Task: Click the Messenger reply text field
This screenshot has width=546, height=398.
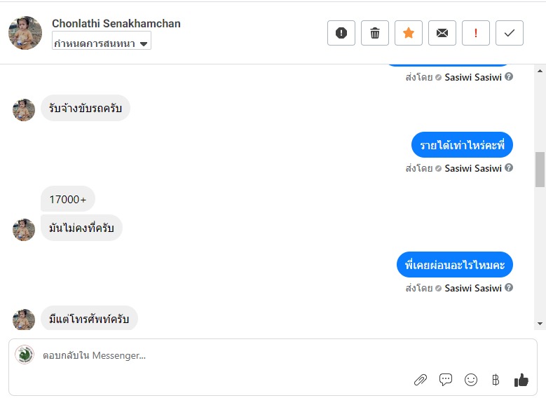Action: click(210, 355)
